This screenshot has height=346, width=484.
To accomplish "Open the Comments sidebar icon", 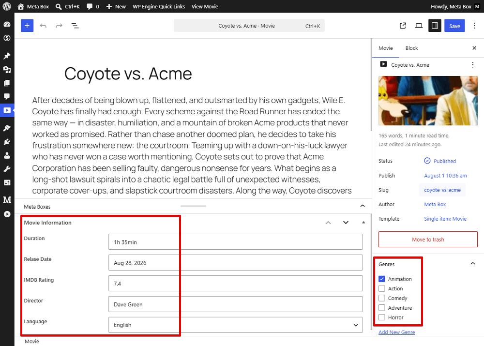I will click(x=7, y=97).
